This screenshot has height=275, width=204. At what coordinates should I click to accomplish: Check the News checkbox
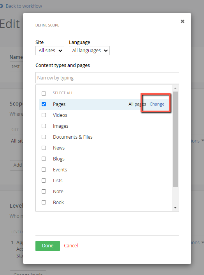pos(44,148)
